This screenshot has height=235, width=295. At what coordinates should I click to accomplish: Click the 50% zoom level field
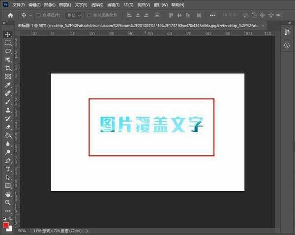click(22, 231)
